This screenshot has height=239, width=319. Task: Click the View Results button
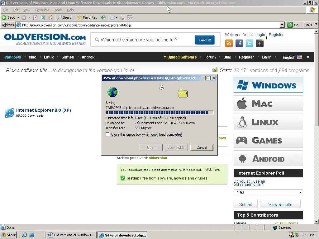280,204
